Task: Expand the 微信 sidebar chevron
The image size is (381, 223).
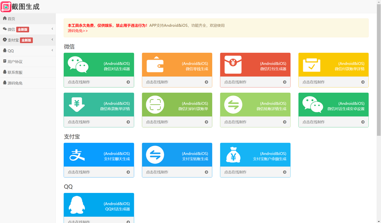Action: click(x=52, y=29)
